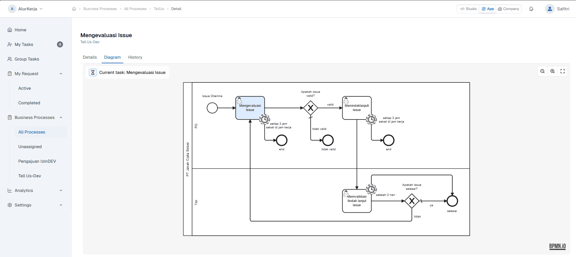Switch to the Details tab

click(x=90, y=57)
